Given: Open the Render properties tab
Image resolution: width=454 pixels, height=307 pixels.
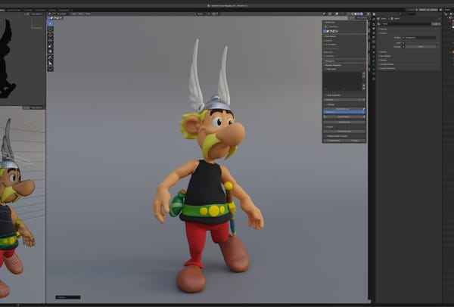Looking at the screenshot, I should [374, 24].
